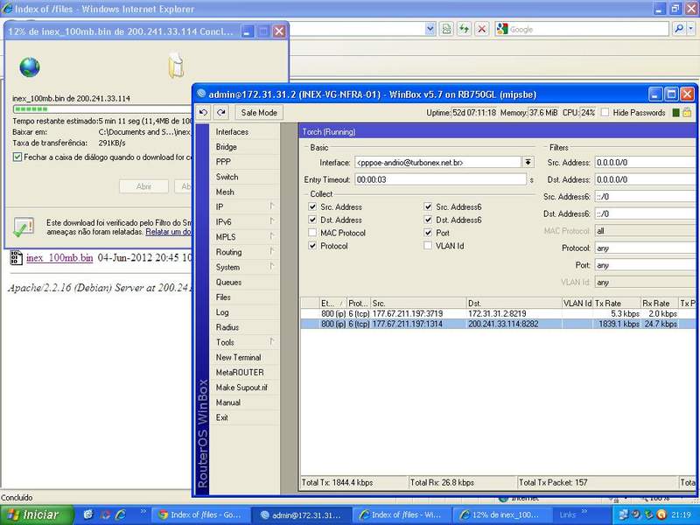Screen dimensions: 700x525
Task: Toggle the Hide Passwords checkbox
Action: [x=605, y=113]
